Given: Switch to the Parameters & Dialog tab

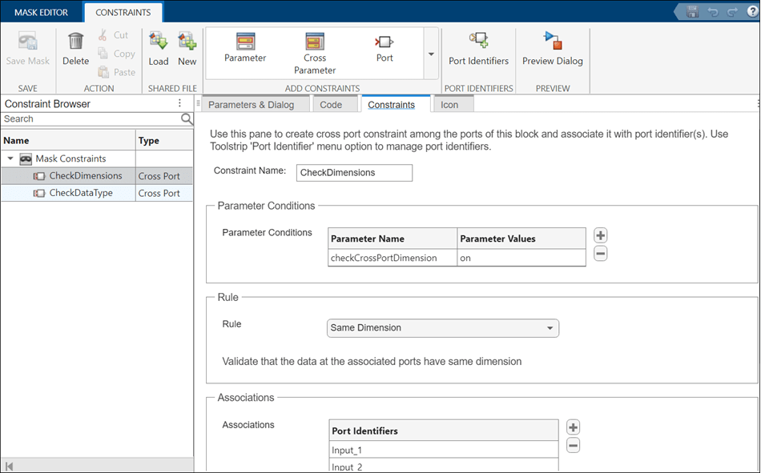Looking at the screenshot, I should click(251, 105).
